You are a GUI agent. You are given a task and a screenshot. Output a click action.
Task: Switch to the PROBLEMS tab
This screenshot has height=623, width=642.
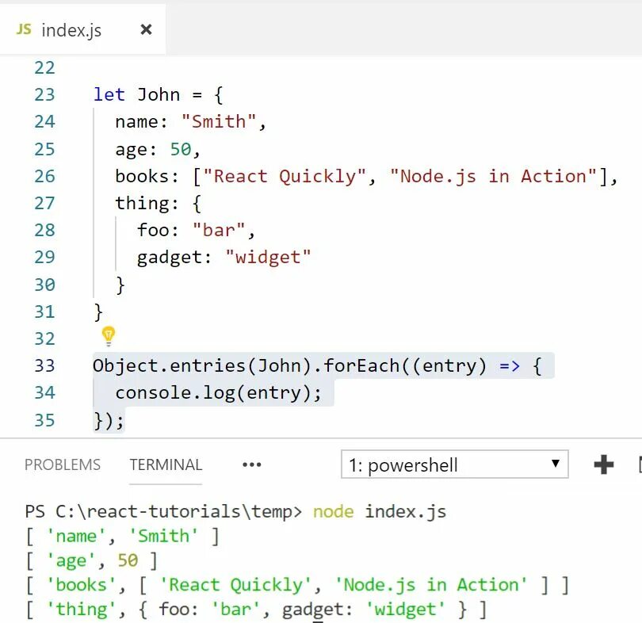coord(63,464)
